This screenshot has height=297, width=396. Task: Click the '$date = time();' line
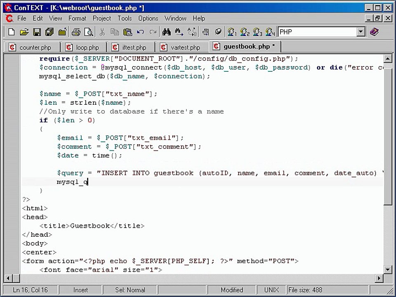(90, 156)
